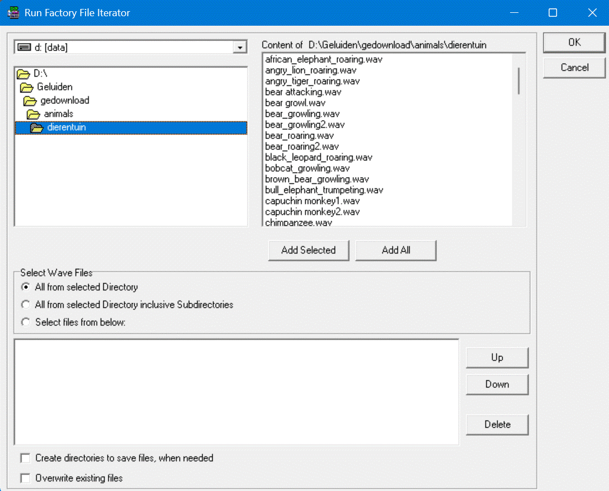This screenshot has height=491, width=609.
Task: Click the gedownload folder icon
Action: tap(30, 101)
